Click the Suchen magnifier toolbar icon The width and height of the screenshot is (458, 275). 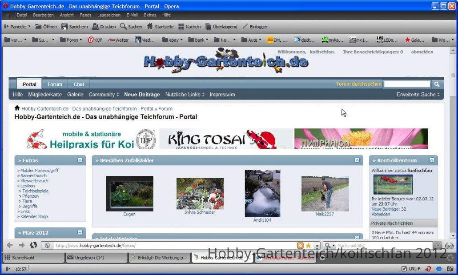(x=123, y=26)
